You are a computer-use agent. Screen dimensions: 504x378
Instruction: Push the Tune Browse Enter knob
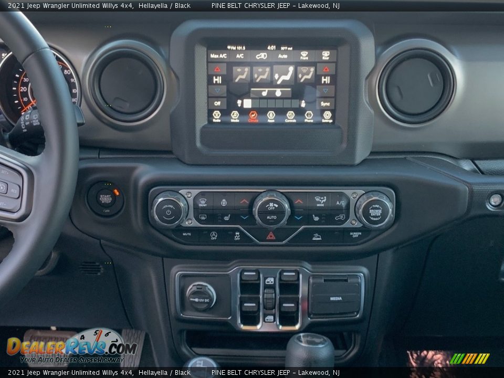click(x=375, y=211)
